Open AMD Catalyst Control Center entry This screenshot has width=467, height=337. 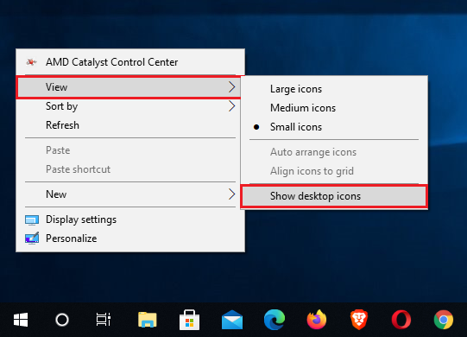[x=130, y=62]
